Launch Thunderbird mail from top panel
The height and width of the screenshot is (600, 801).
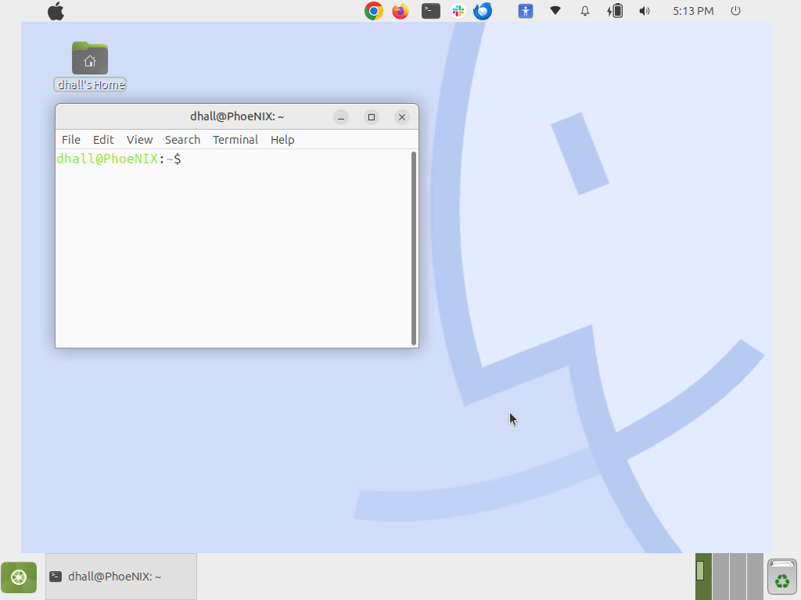pyautogui.click(x=483, y=11)
